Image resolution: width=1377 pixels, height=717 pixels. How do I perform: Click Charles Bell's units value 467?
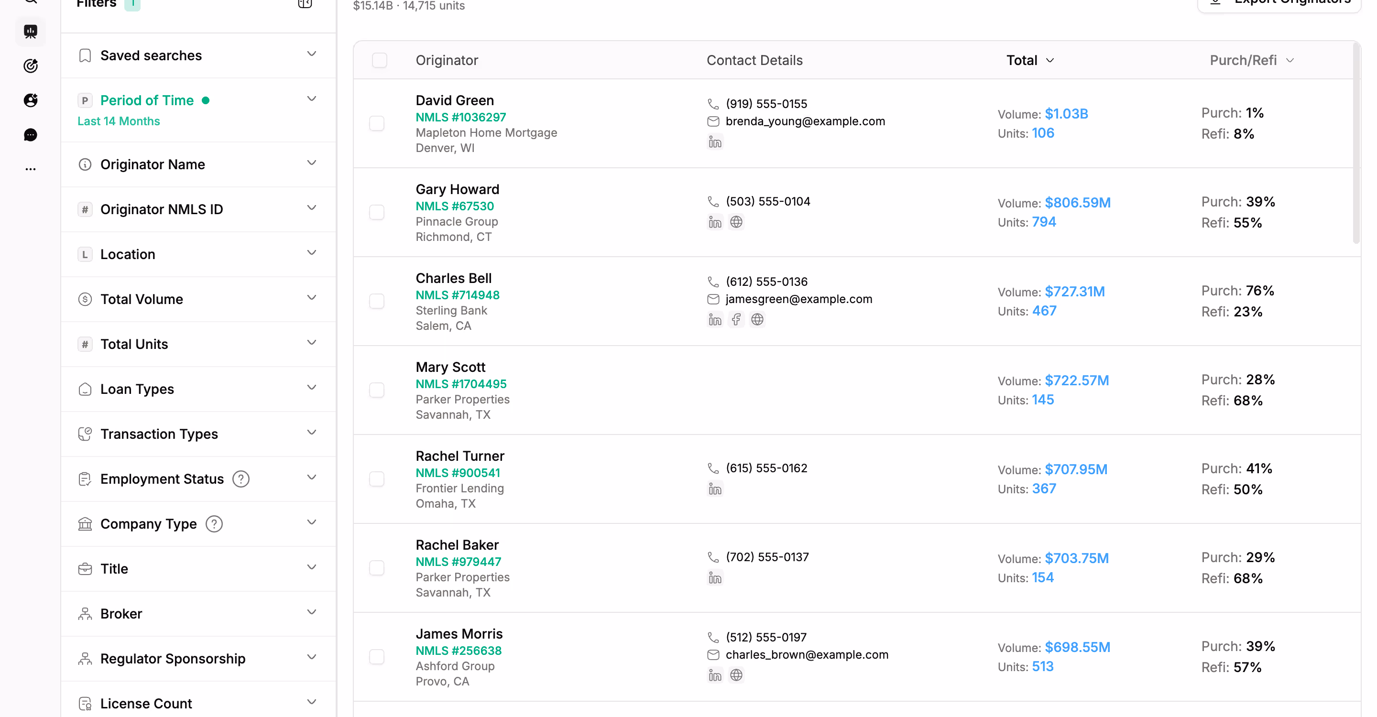point(1044,311)
